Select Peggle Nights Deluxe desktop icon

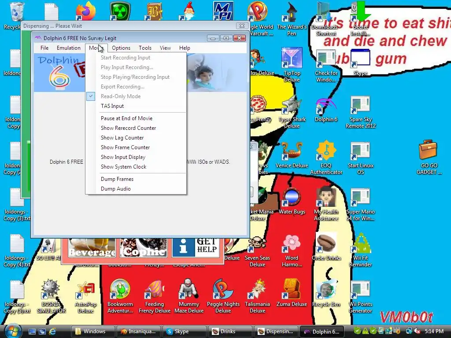pos(223,296)
